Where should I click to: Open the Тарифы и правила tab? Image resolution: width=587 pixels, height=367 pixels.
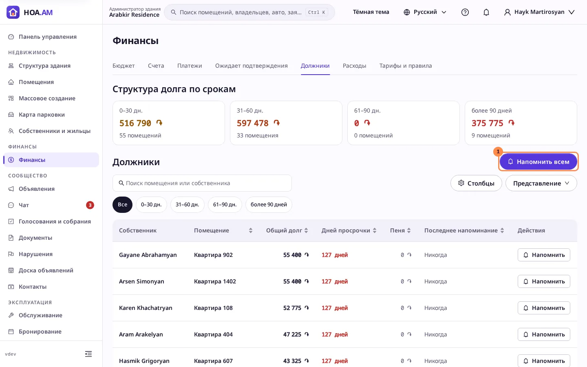click(x=406, y=66)
